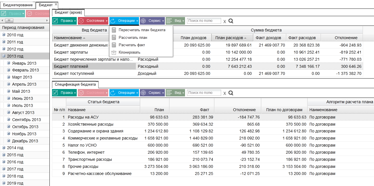Collapse the 2013 год tree node
The width and height of the screenshot is (374, 186).
(x=4, y=56)
